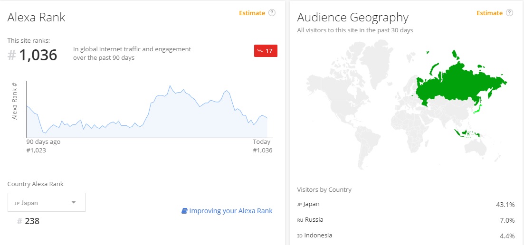The height and width of the screenshot is (245, 524).
Task: Click the Estimate label in the Audience Geography panel
Action: coord(490,13)
